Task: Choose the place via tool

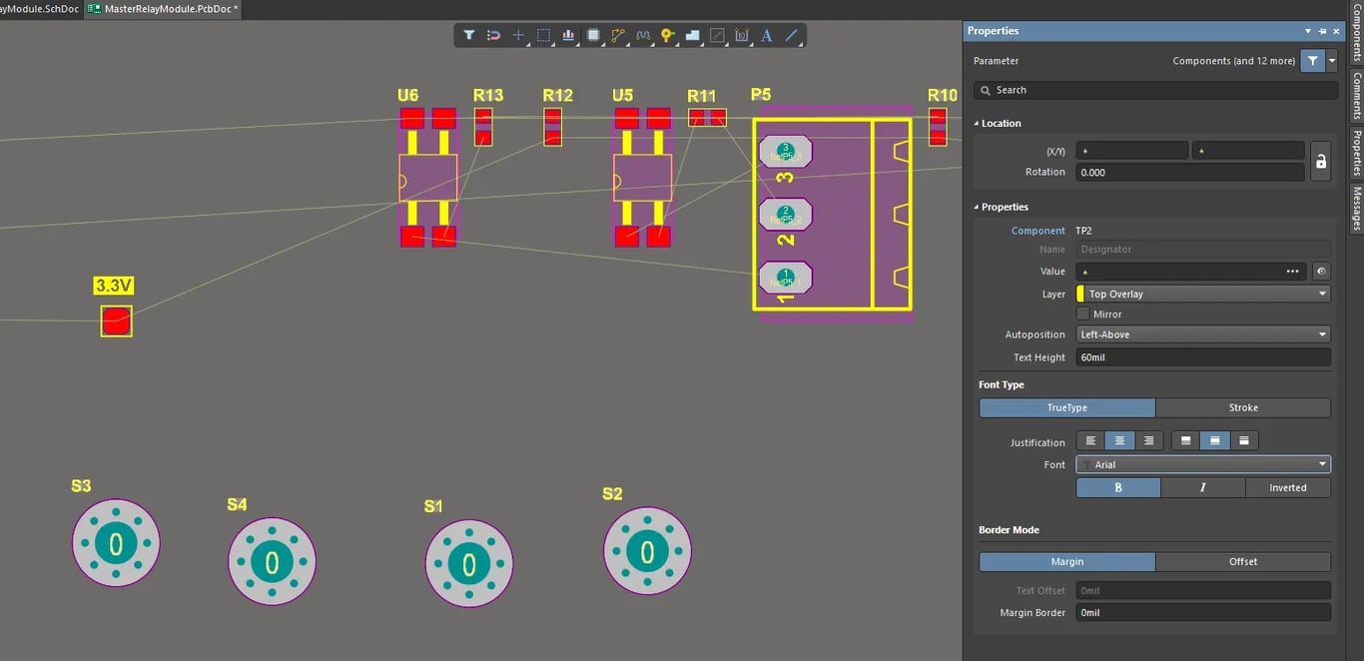Action: [x=667, y=35]
